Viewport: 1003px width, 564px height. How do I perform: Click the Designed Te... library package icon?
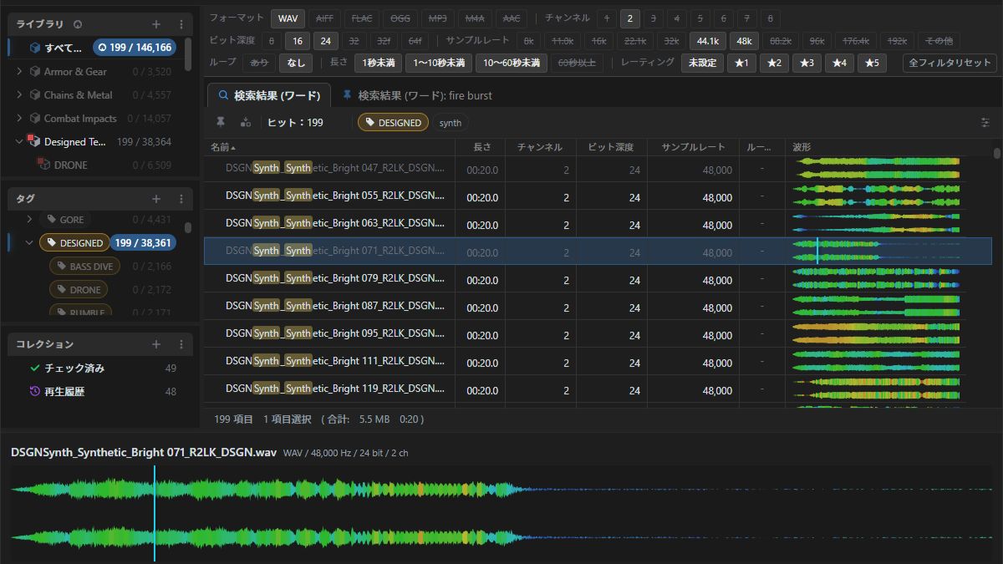pos(33,141)
